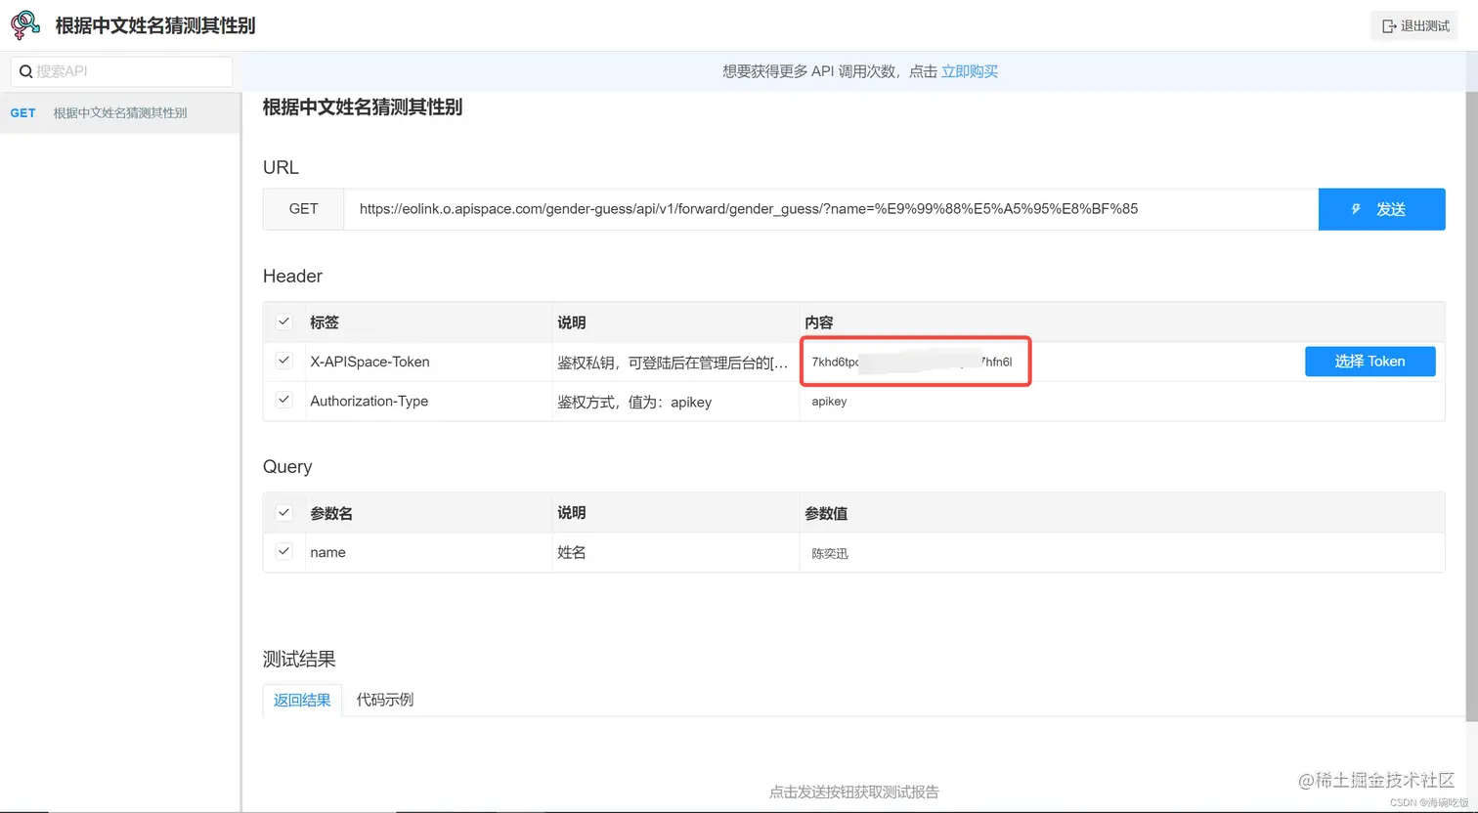Screen dimensions: 1478x813
Task: Click the X-APISpace-Token label cell
Action: (428, 362)
